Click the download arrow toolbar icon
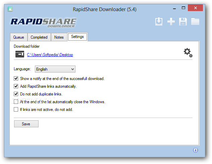The width and height of the screenshot is (212, 164). [x=159, y=22]
